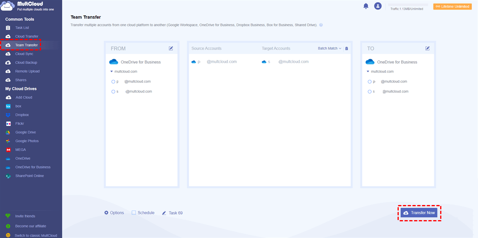The width and height of the screenshot is (478, 238).
Task: Open the user account avatar icon
Action: coord(378,6)
